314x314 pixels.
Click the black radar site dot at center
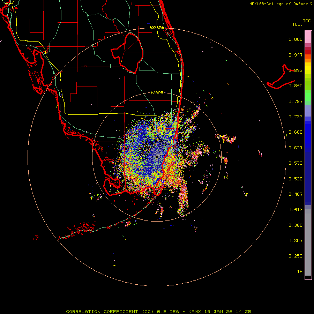(x=157, y=157)
